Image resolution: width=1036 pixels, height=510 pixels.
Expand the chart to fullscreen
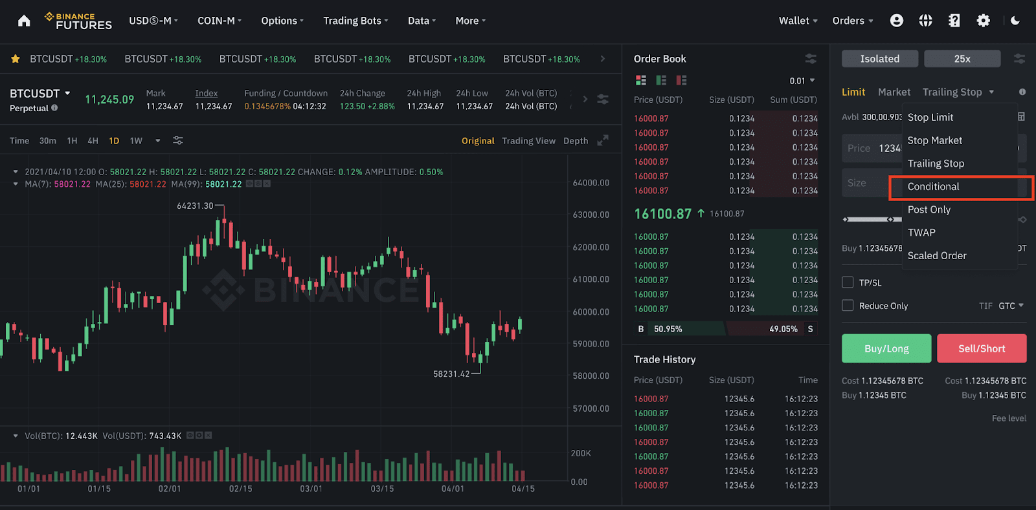603,140
